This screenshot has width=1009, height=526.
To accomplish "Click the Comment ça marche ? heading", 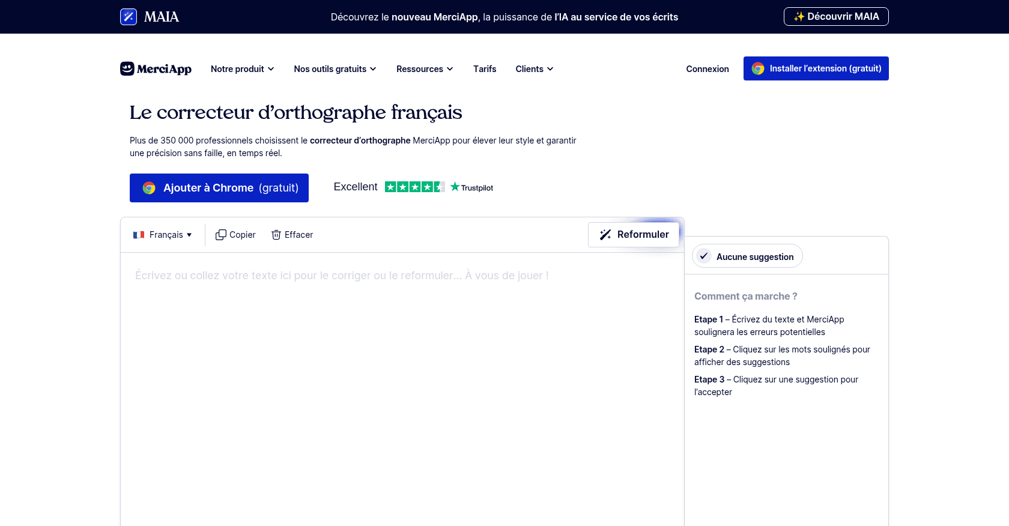I will click(x=746, y=296).
